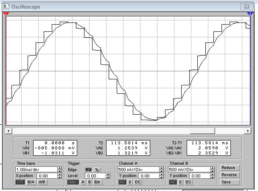Viewport: 258px width, 191px height.
Task: Select AC coupling for Channel A
Action: coord(122,182)
